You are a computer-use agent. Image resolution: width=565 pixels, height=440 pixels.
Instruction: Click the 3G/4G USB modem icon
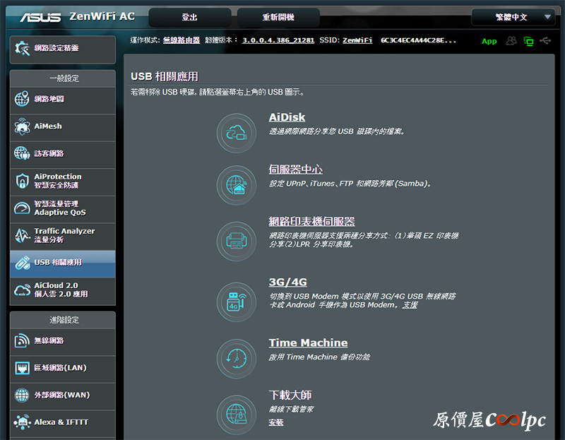pos(237,302)
